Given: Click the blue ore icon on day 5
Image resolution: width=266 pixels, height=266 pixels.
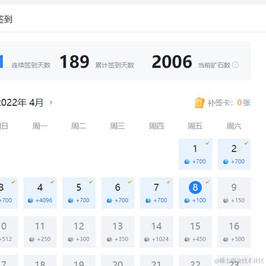Looking at the screenshot, I should click(71, 201).
